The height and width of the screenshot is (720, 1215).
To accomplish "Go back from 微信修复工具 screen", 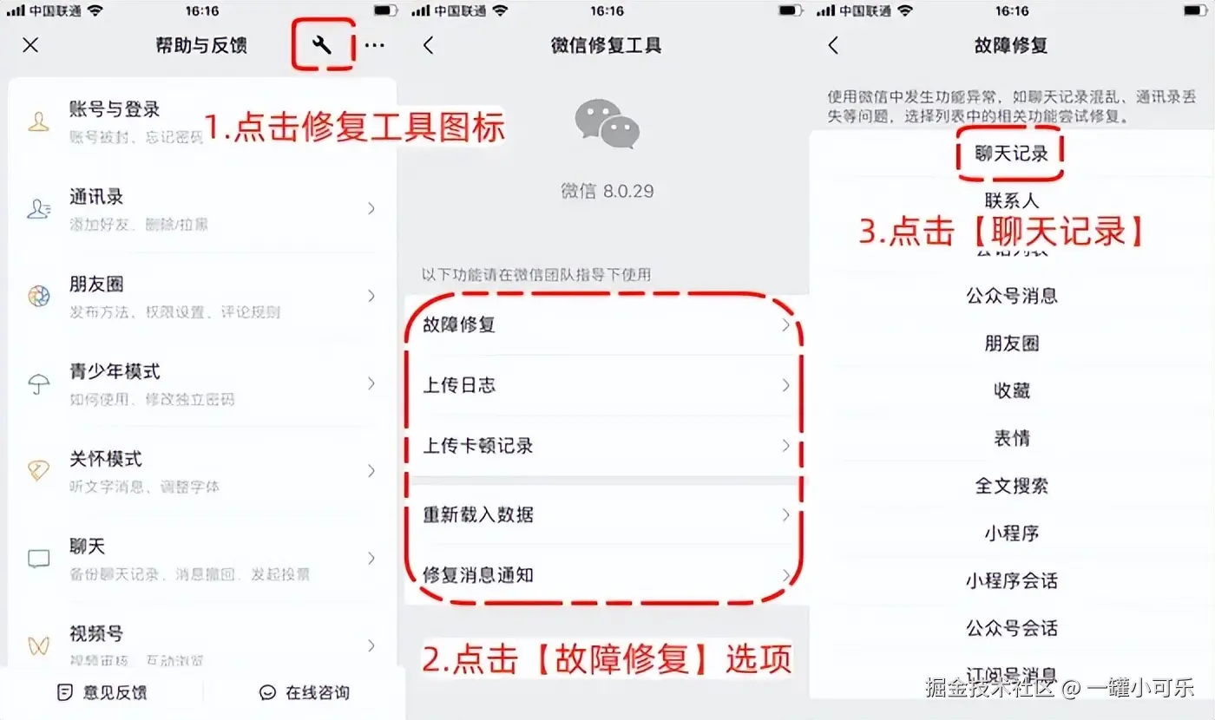I will click(x=428, y=45).
